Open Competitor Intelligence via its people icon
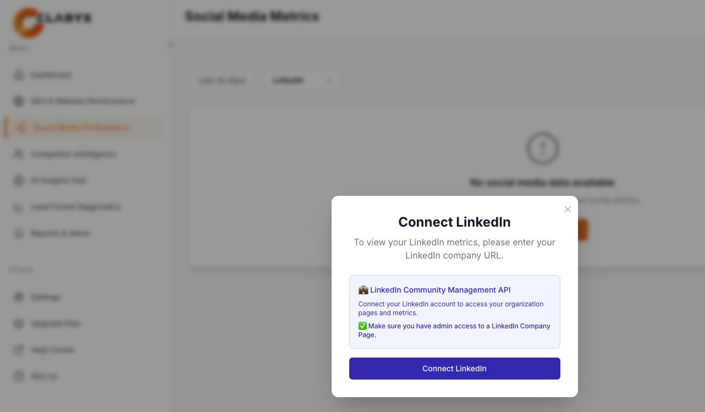705x412 pixels. 19,154
